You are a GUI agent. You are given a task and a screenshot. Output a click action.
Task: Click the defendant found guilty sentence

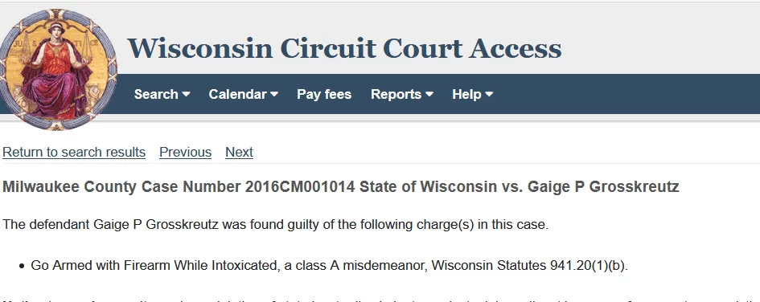275,225
